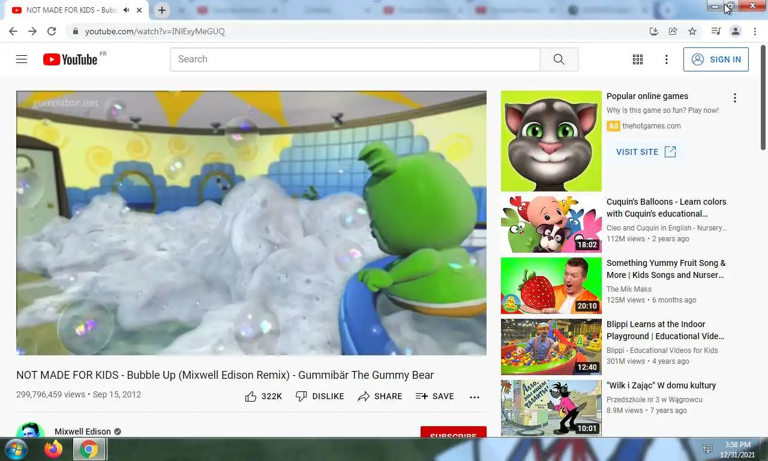Open Something Yummy Fruit Song title
This screenshot has width=768, height=461.
coord(667,269)
